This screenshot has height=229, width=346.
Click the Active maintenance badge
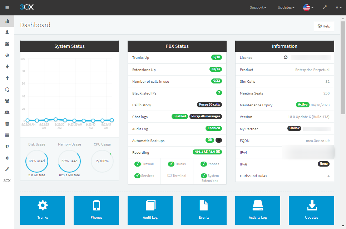click(x=303, y=105)
